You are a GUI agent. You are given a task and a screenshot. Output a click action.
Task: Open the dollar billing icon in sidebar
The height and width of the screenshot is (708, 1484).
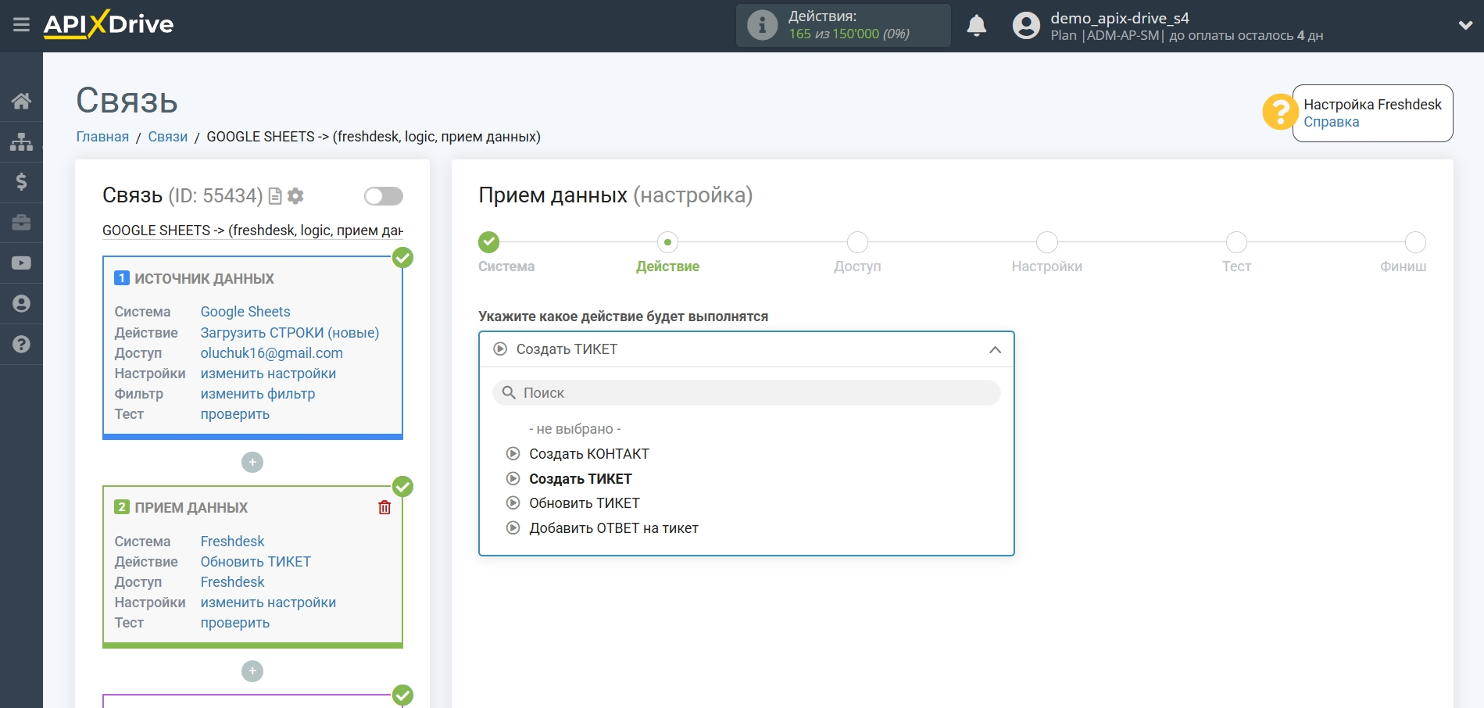[x=21, y=182]
